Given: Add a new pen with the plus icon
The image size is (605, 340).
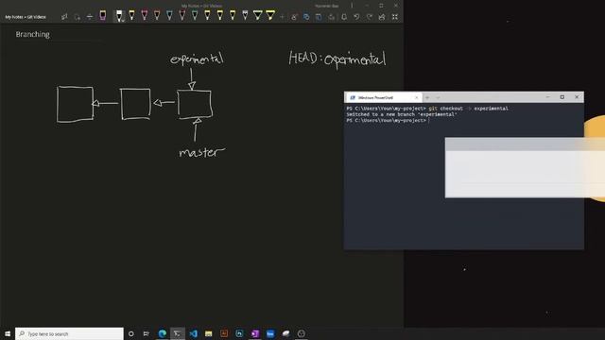Looking at the screenshot, I should [x=282, y=17].
